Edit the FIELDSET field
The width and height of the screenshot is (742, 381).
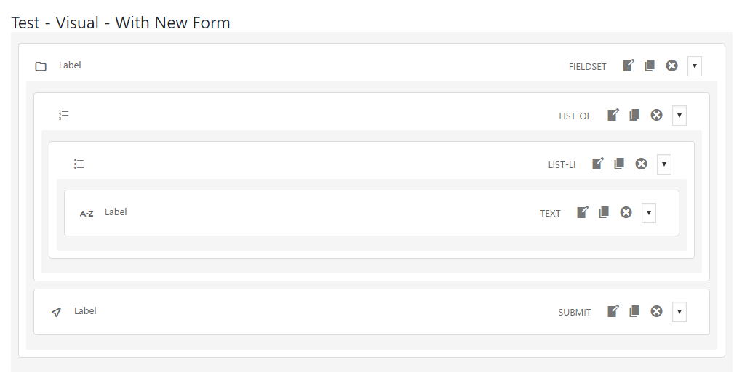(628, 65)
